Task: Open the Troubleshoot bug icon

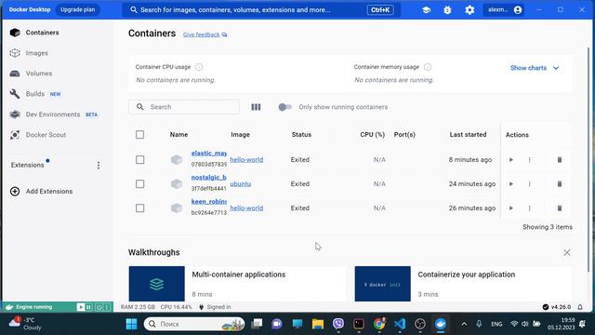Action: (x=447, y=10)
